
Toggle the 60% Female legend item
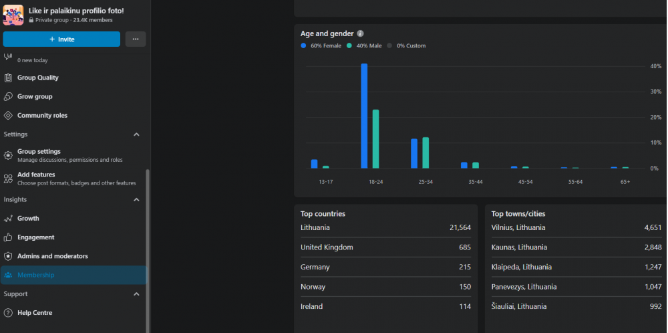321,45
